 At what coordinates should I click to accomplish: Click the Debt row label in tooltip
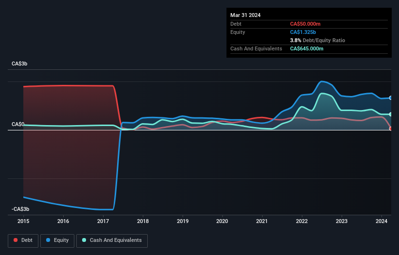[236, 24]
